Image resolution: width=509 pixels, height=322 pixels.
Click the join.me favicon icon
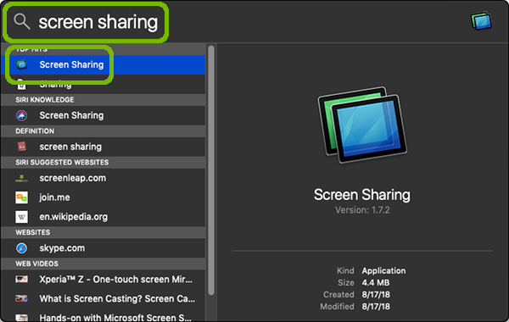coord(22,197)
